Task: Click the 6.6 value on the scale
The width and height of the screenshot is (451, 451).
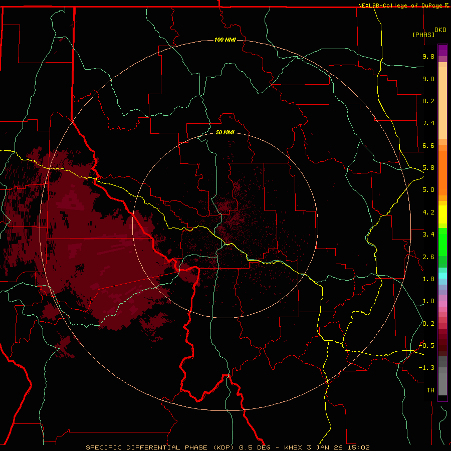Action: pyautogui.click(x=428, y=145)
